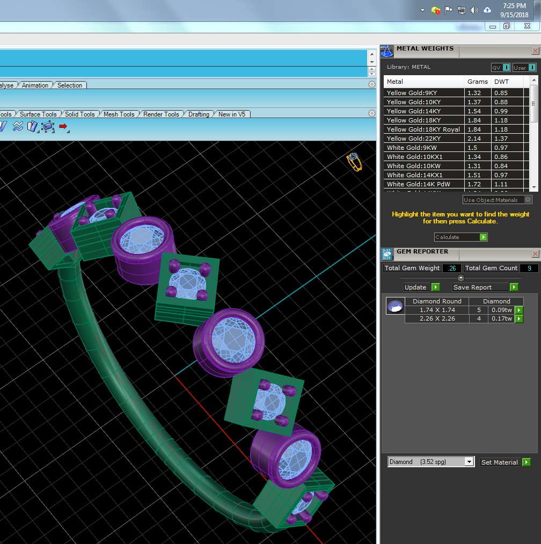Screen dimensions: 541x544
Task: Click the Save Report button label
Action: point(472,287)
